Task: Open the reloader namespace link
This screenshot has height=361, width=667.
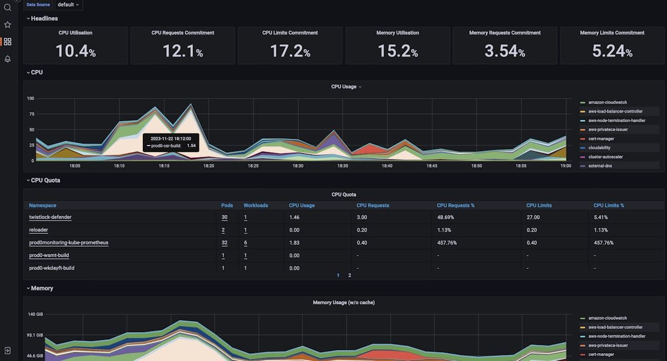Action: [x=38, y=229]
